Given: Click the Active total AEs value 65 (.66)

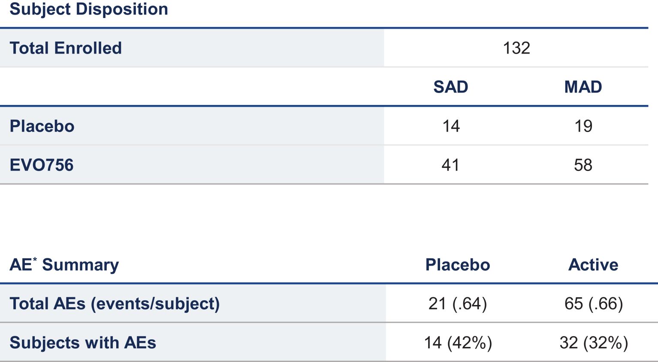Looking at the screenshot, I should (x=593, y=304).
